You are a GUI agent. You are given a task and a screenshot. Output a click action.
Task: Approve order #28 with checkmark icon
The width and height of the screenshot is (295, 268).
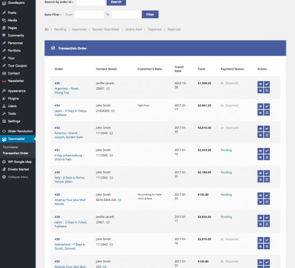267,218
